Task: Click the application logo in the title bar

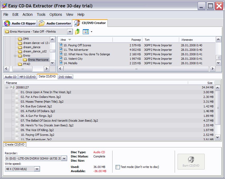Action: point(4,6)
